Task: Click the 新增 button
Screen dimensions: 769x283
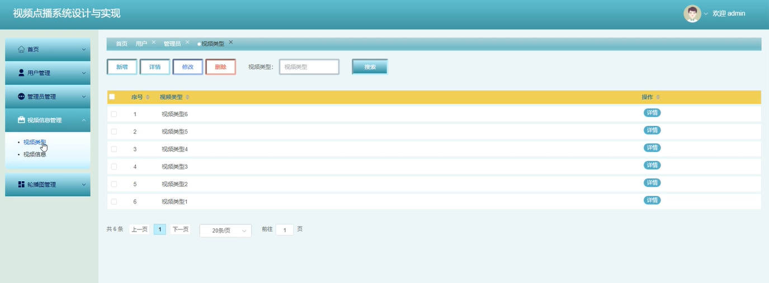Action: click(x=122, y=67)
